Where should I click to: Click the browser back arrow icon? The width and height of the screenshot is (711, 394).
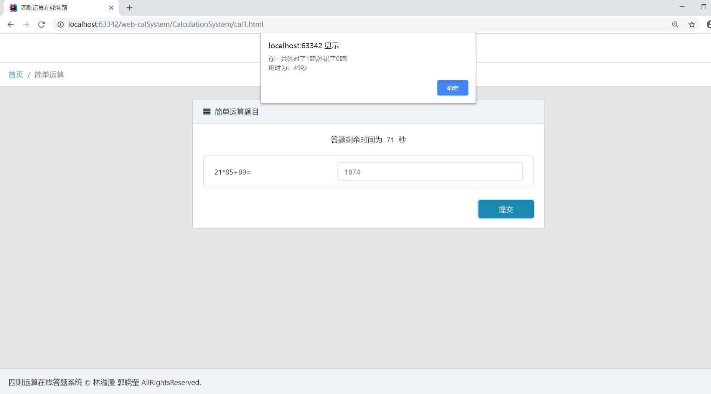pyautogui.click(x=11, y=25)
